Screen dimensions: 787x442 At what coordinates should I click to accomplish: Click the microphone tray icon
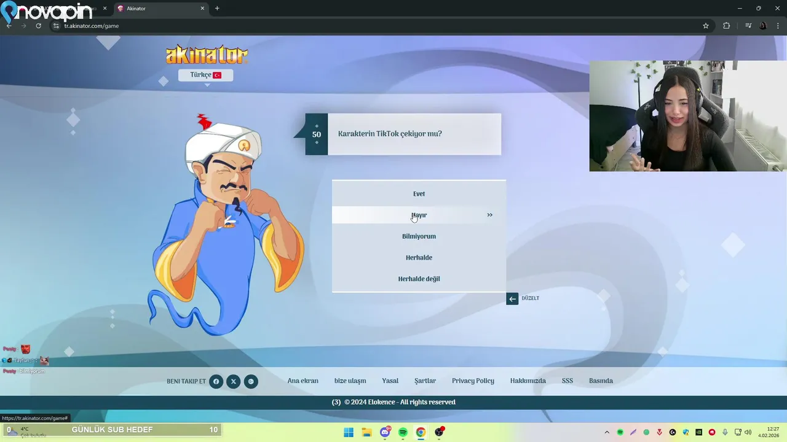click(726, 432)
